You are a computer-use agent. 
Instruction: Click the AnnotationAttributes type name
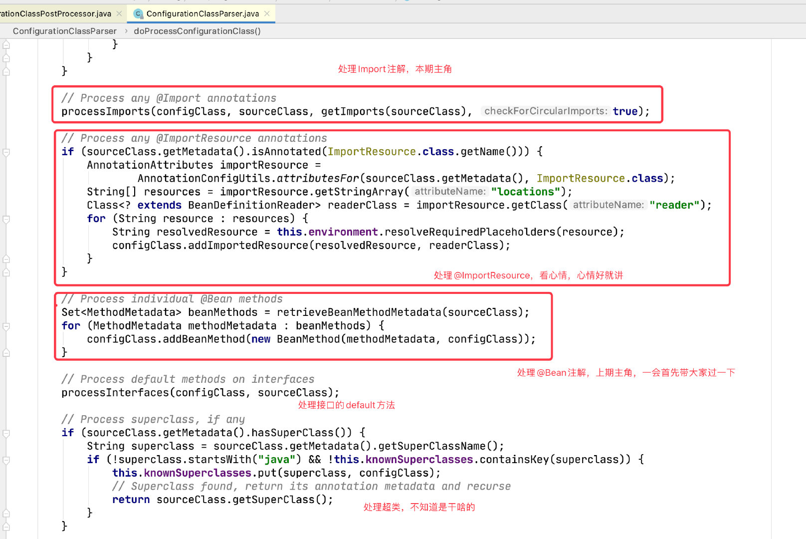click(x=150, y=165)
